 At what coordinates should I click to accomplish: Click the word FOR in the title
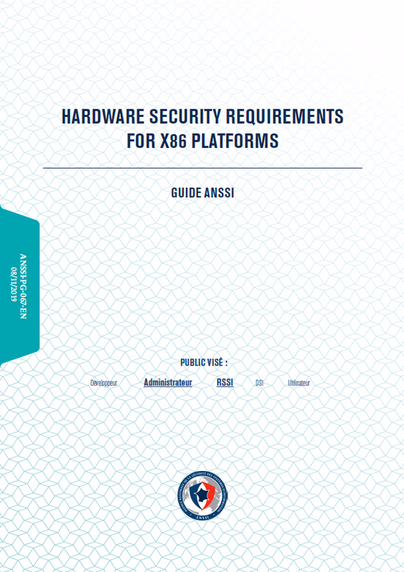click(x=141, y=141)
